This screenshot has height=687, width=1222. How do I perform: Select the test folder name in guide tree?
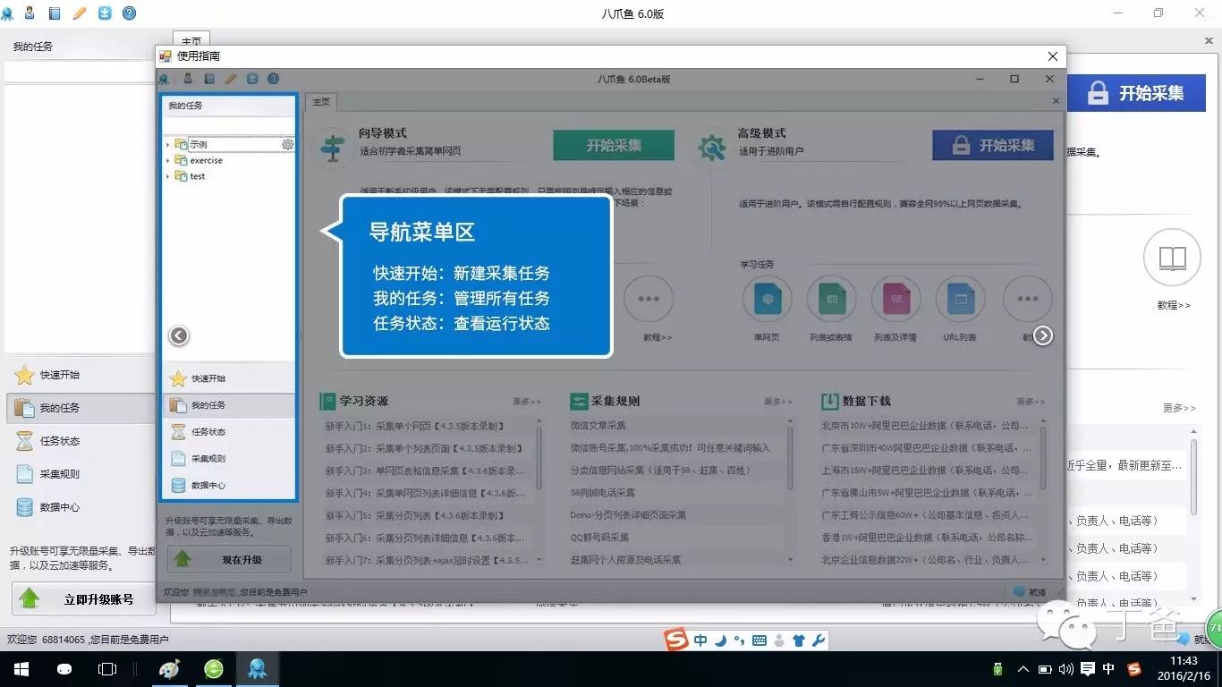(x=198, y=177)
